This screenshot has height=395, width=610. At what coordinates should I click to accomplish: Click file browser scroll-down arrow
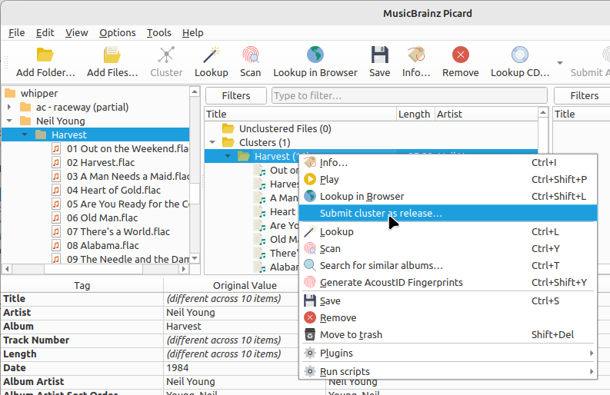[x=195, y=258]
